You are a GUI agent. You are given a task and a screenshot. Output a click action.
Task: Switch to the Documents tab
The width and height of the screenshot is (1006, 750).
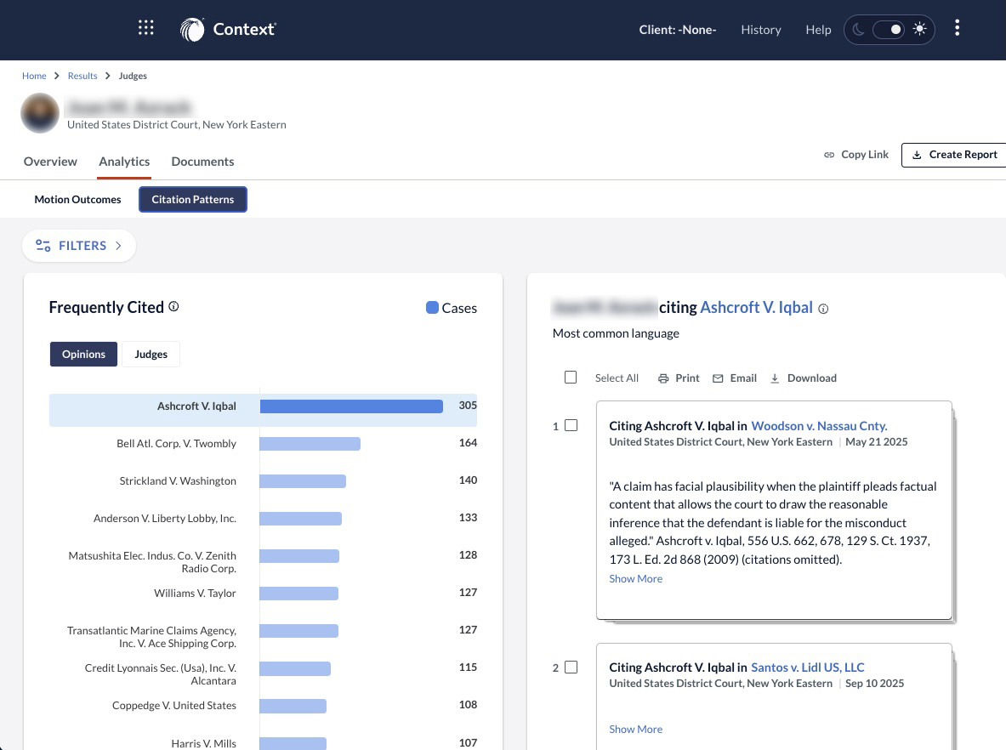pyautogui.click(x=202, y=162)
